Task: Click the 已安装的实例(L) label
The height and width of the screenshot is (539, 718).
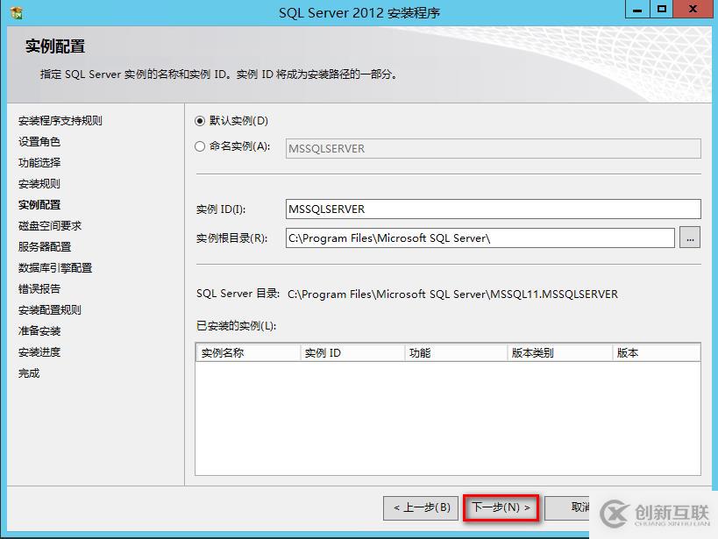Action: click(x=237, y=326)
